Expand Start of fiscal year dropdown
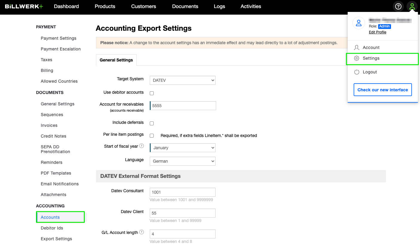The height and width of the screenshot is (245, 420). [x=183, y=148]
